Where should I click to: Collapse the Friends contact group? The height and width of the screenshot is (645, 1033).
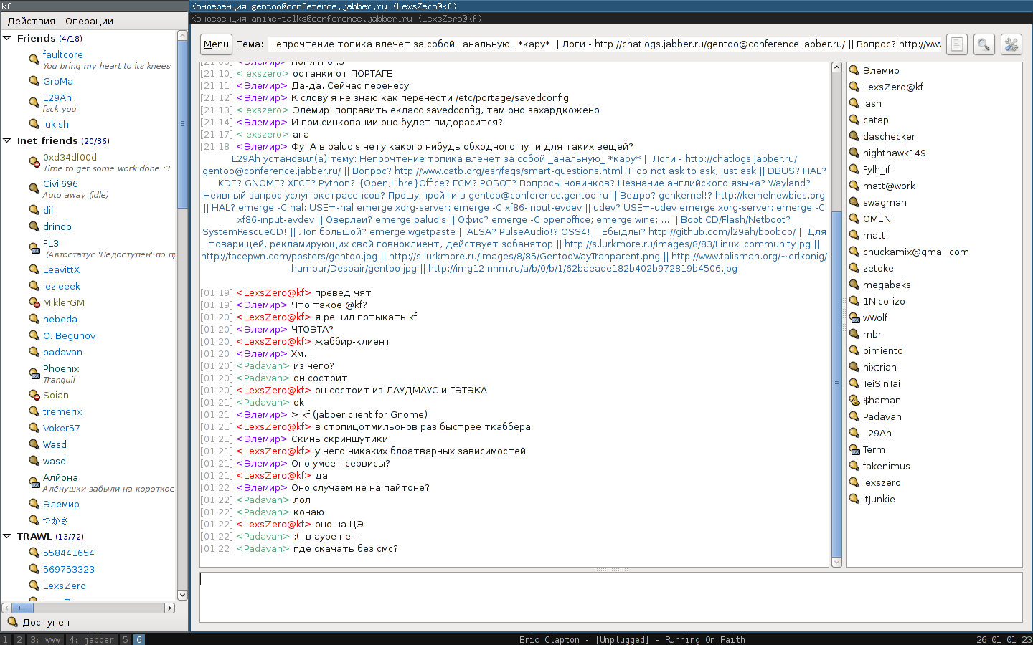coord(7,39)
